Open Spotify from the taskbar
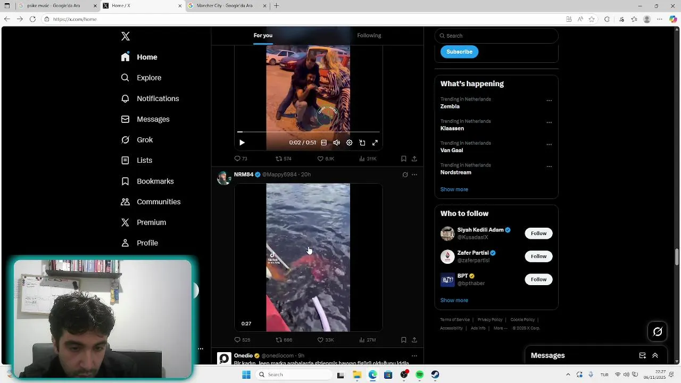The image size is (681, 383). 419,375
